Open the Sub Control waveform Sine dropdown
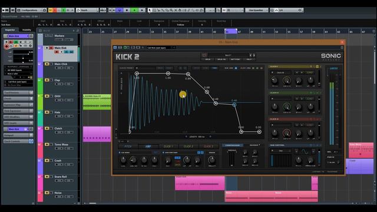The image size is (377, 212). (x=281, y=151)
